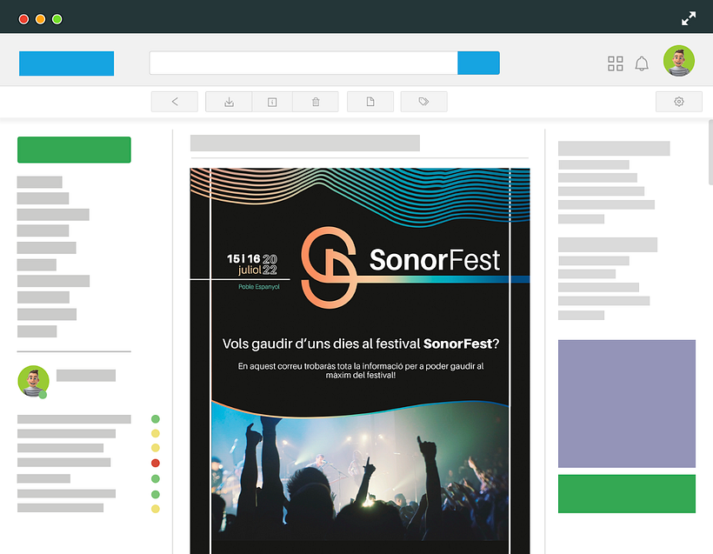Viewport: 713px width, 554px height.
Task: Click the green compose button in the sidebar
Action: click(74, 150)
